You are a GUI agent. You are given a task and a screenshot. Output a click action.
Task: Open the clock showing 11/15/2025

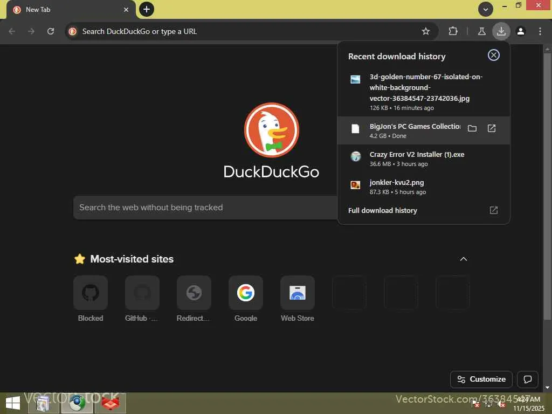528,404
